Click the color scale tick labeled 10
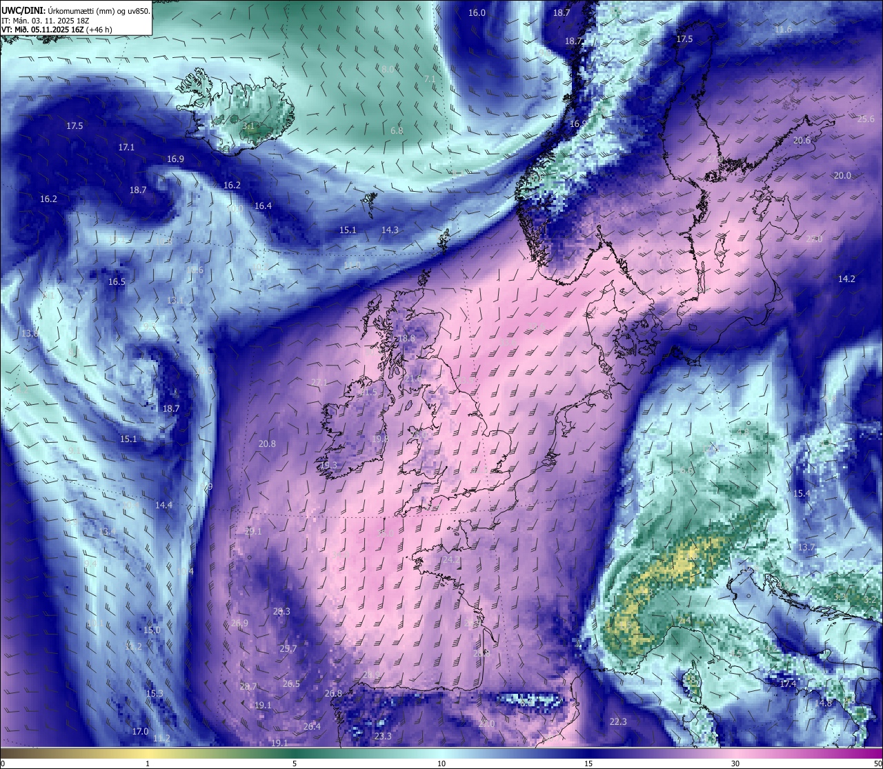 click(x=441, y=763)
